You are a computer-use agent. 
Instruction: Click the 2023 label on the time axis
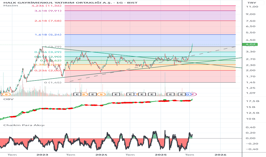tap(42, 155)
